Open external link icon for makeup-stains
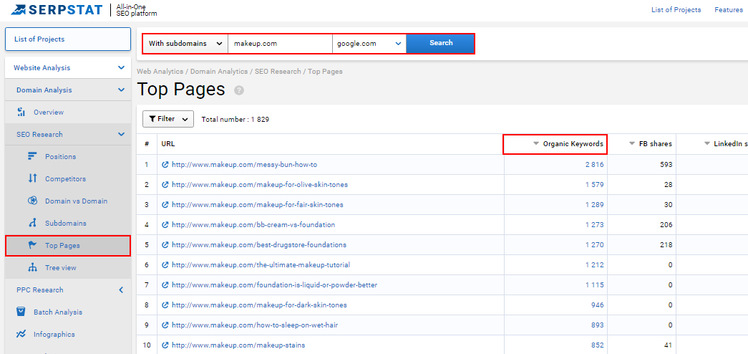The image size is (748, 354). click(165, 345)
